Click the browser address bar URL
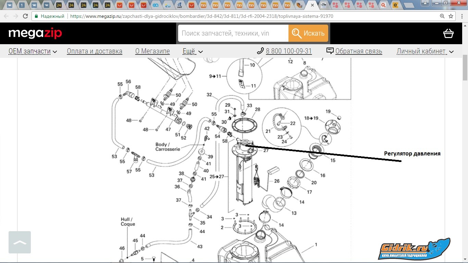Screen dimensions: 468x263 click(201, 16)
